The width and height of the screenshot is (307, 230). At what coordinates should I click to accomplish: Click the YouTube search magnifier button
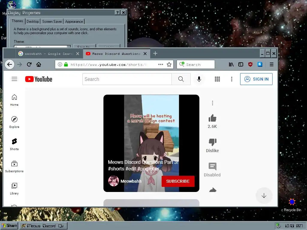point(181,79)
